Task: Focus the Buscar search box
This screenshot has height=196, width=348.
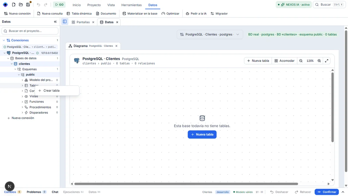Action: pyautogui.click(x=329, y=5)
